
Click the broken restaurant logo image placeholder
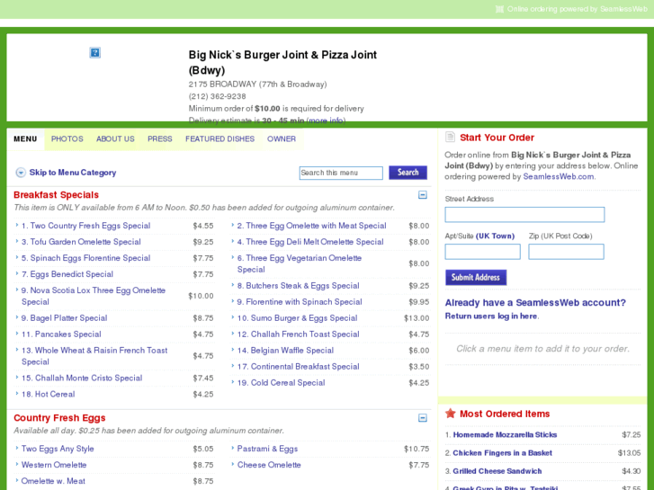pyautogui.click(x=94, y=52)
